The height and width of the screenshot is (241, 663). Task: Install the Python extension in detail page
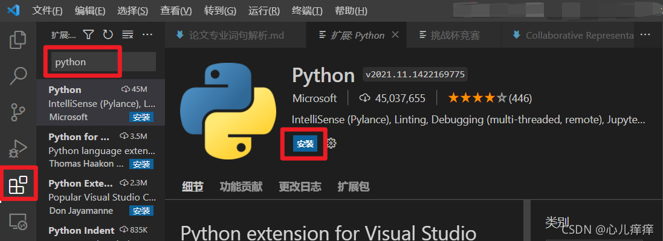[x=305, y=144]
